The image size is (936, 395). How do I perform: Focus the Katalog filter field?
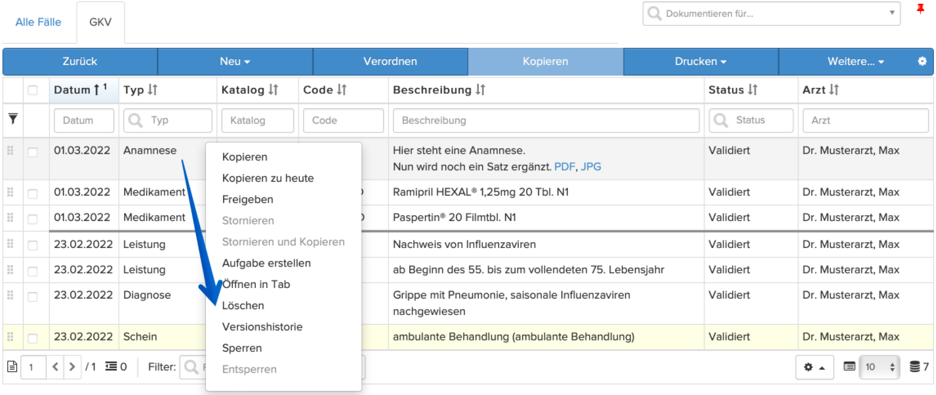258,120
